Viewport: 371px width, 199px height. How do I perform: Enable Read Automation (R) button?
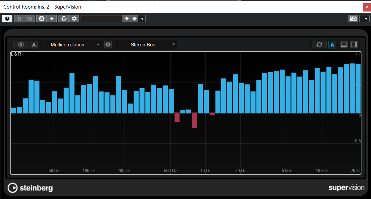19,19
